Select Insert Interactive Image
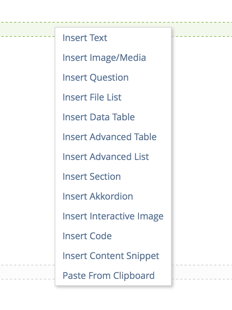Image resolution: width=232 pixels, height=310 pixels. pos(113,216)
